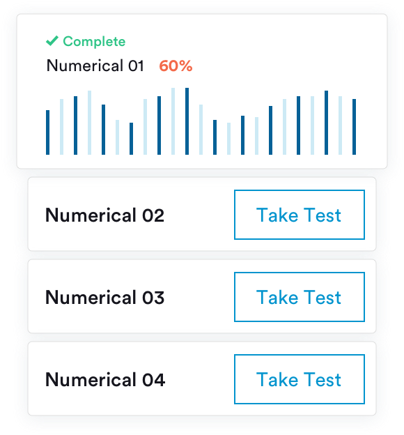Viewport: 404px width, 435px height.
Task: Click the last dark bar in the chart
Action: [x=354, y=127]
